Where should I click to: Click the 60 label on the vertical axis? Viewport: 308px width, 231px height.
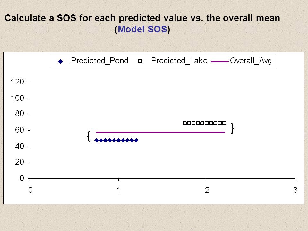coord(20,130)
